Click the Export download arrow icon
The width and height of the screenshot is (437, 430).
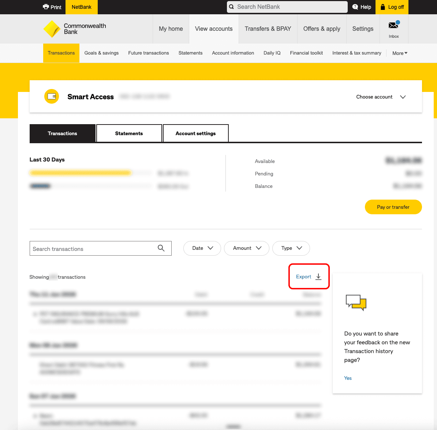(318, 277)
